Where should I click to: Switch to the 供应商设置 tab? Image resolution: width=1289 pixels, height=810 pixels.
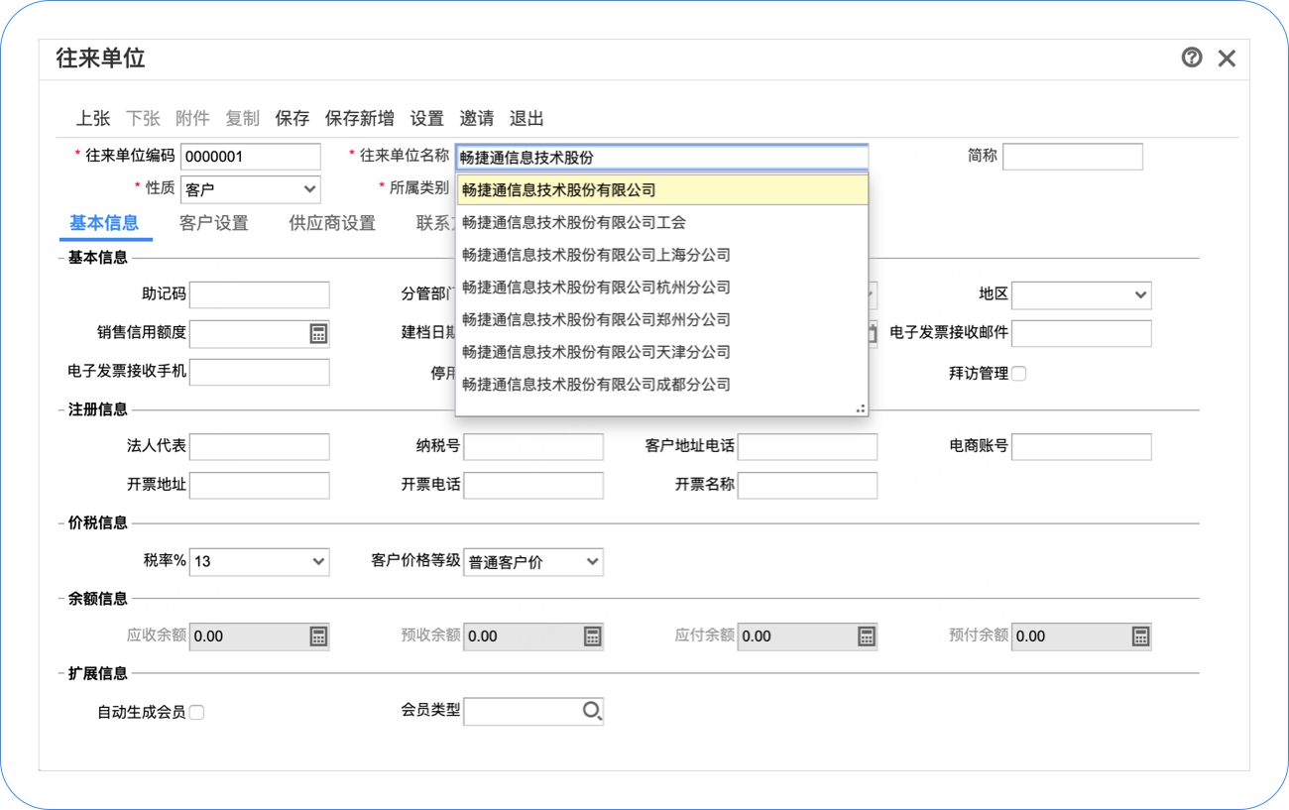click(332, 223)
